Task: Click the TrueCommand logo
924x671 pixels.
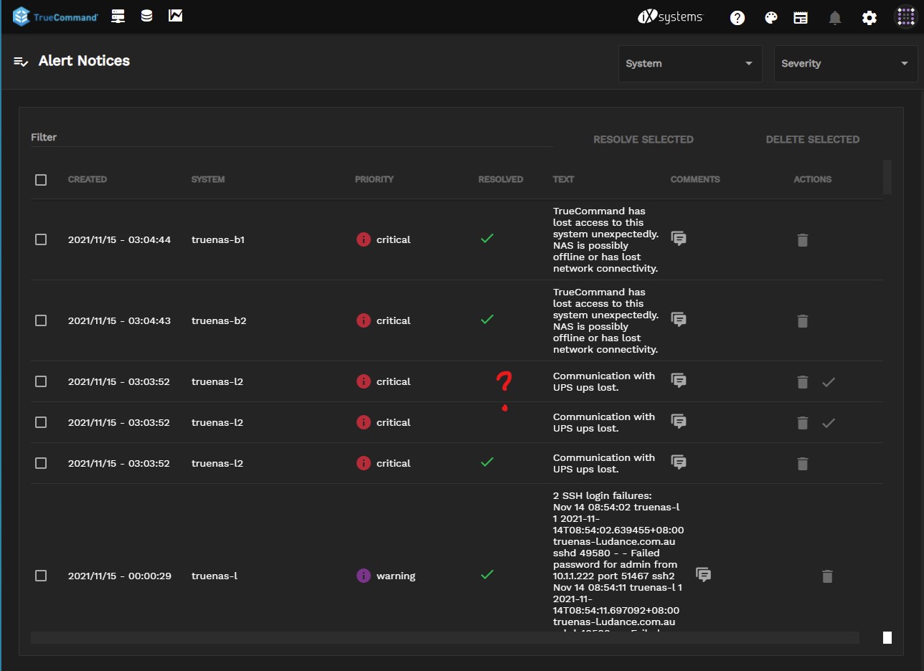Action: click(x=55, y=16)
